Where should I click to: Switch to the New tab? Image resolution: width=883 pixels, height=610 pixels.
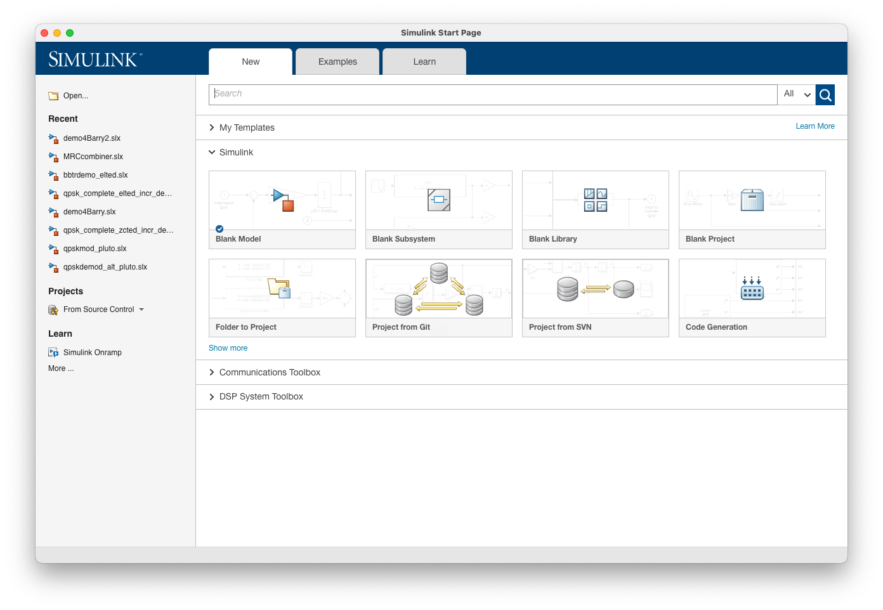pyautogui.click(x=251, y=62)
